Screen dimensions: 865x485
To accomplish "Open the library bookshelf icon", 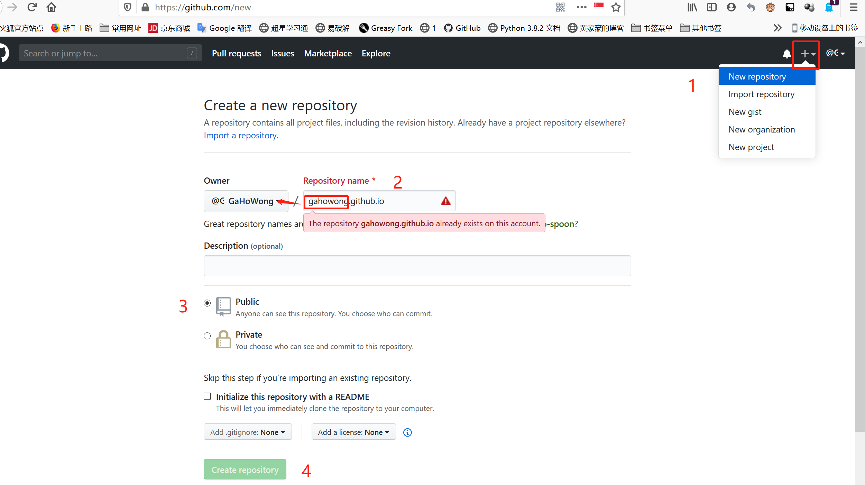I will [692, 7].
